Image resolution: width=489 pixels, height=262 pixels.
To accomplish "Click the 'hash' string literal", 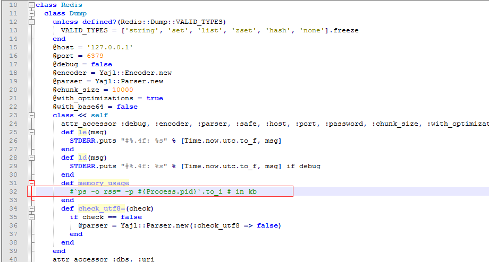I will [278, 30].
